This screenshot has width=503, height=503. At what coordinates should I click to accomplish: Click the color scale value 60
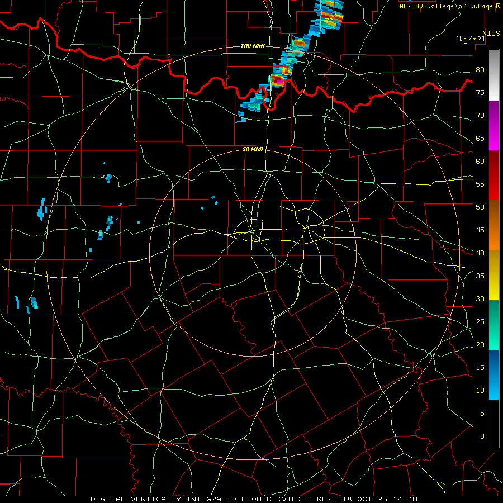coord(480,161)
